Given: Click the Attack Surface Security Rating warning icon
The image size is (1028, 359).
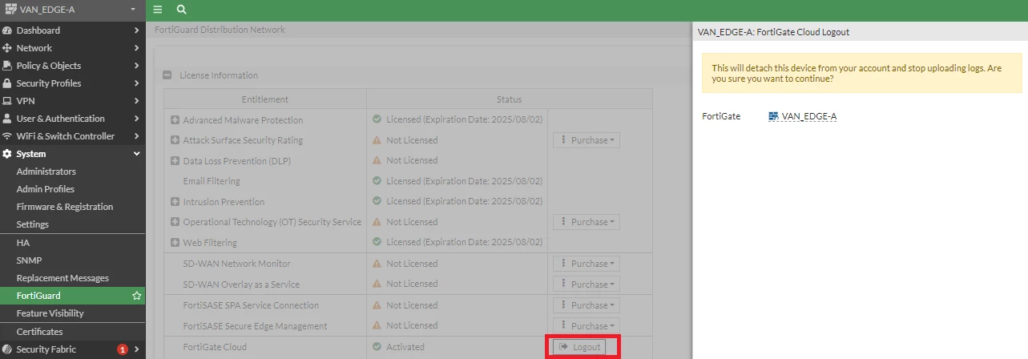Looking at the screenshot, I should pyautogui.click(x=377, y=140).
